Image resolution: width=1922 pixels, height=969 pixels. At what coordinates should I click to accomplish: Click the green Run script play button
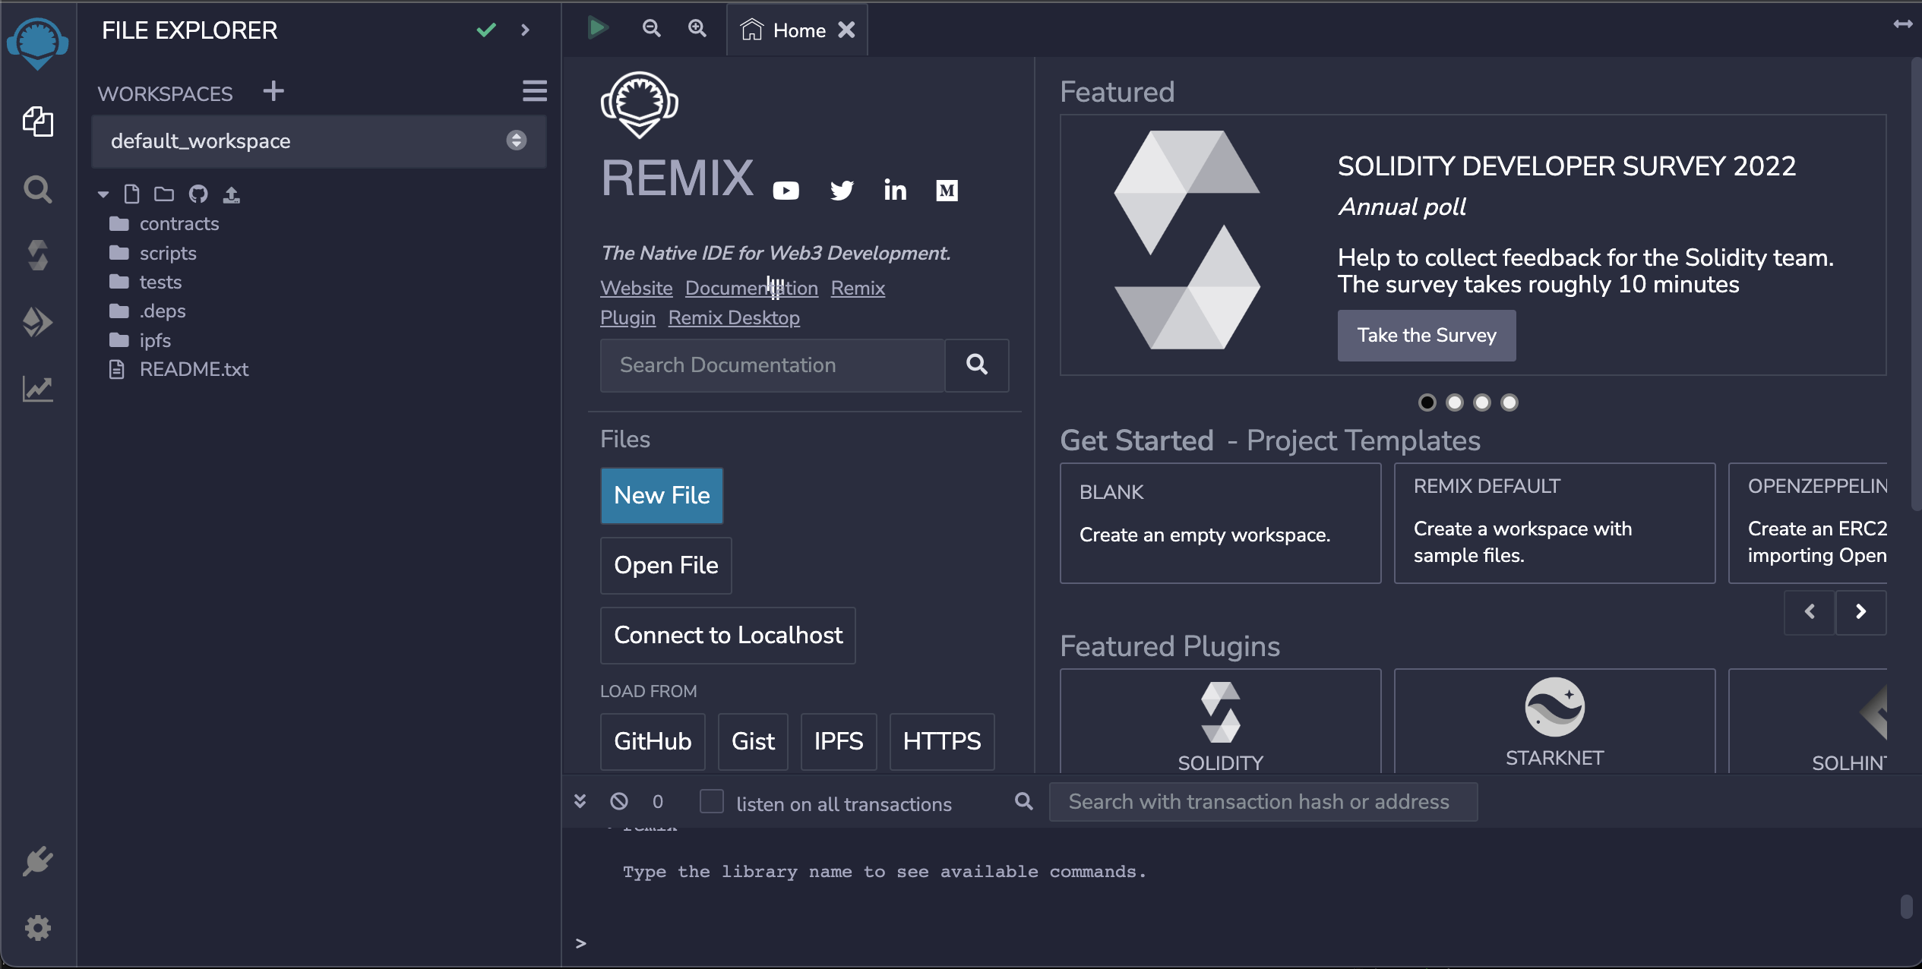tap(598, 29)
